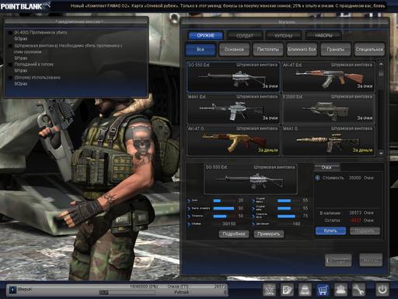Select the gold AK-47 G. weapon card

(x=233, y=141)
